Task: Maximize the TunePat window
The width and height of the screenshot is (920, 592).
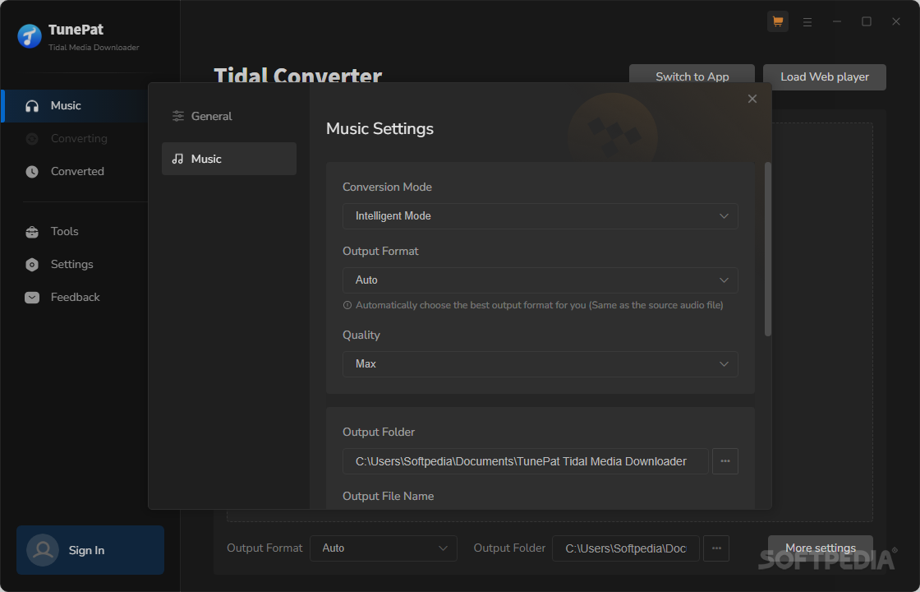Action: (866, 21)
